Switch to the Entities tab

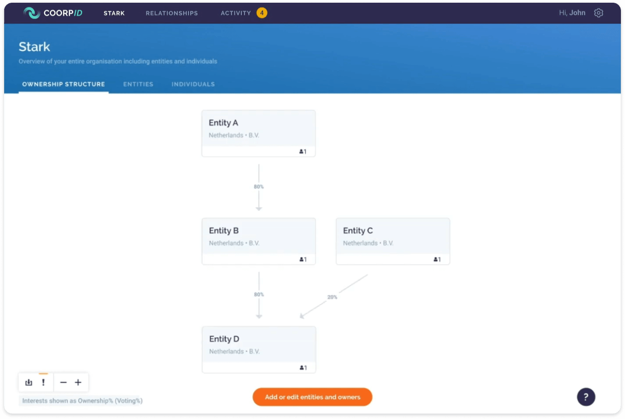[138, 84]
